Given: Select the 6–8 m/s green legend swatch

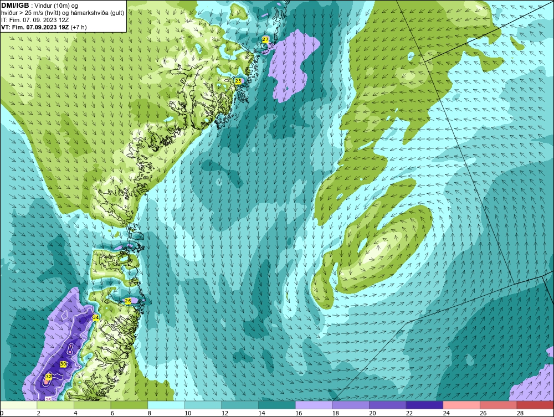Looking at the screenshot, I should click(129, 405).
